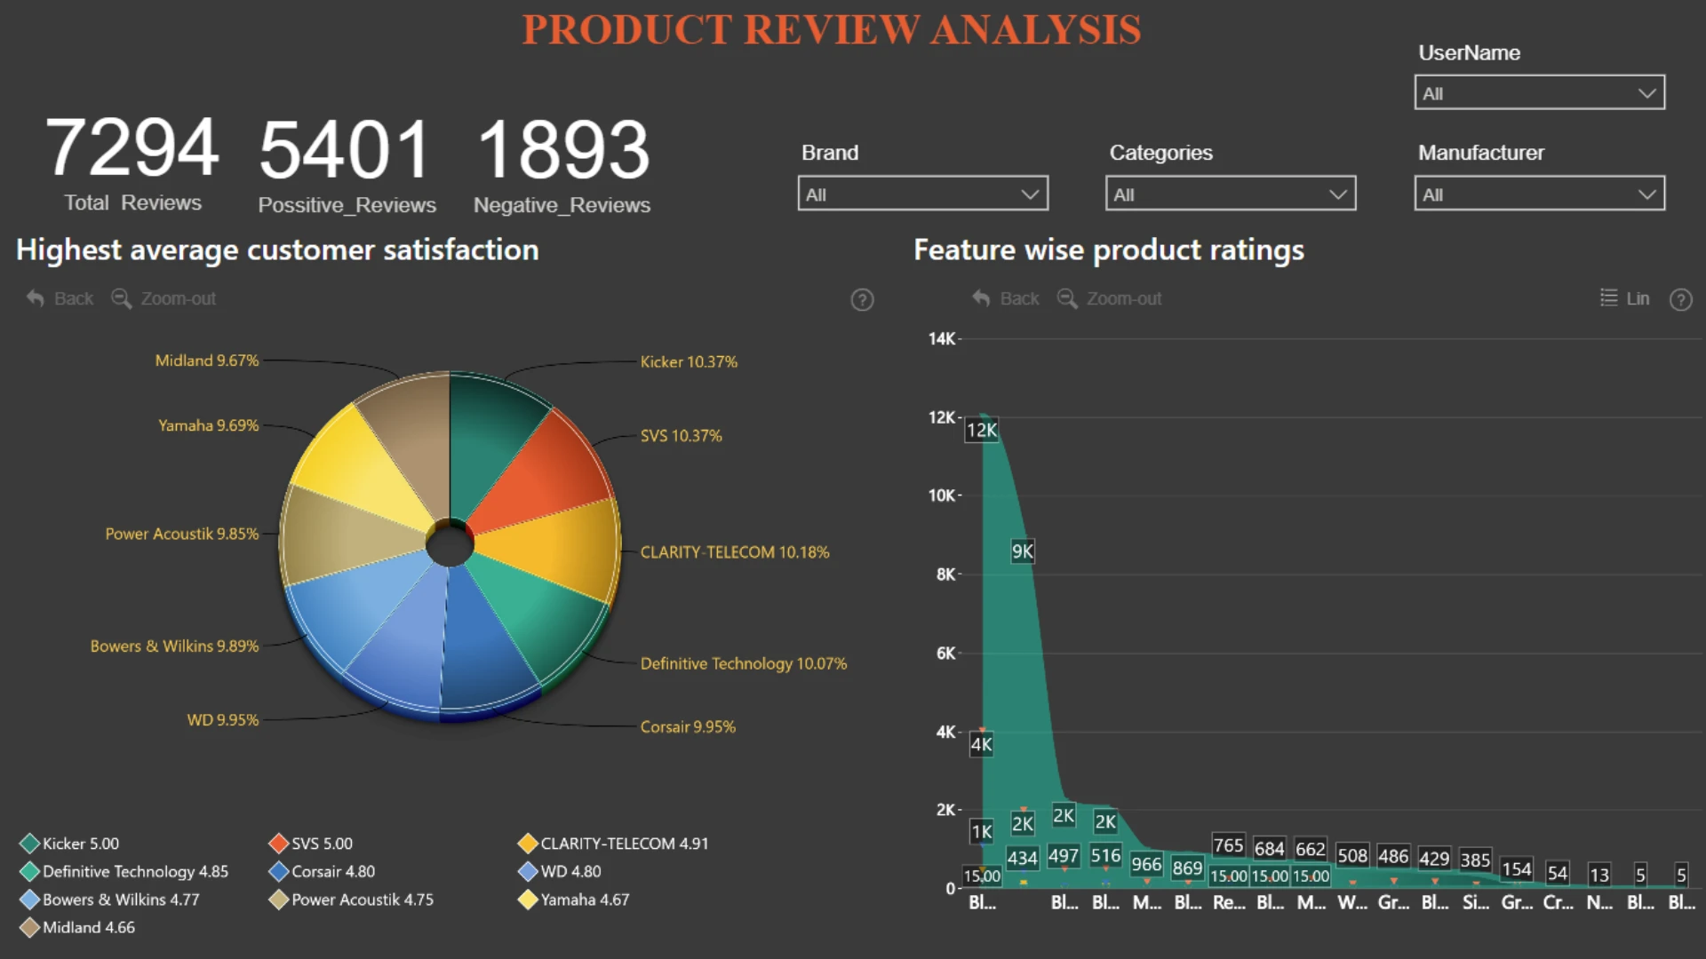Select WD 4.80 legend diamond
This screenshot has height=959, width=1706.
[528, 872]
